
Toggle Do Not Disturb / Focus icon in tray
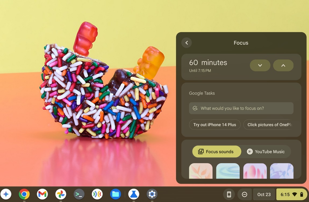click(x=244, y=194)
